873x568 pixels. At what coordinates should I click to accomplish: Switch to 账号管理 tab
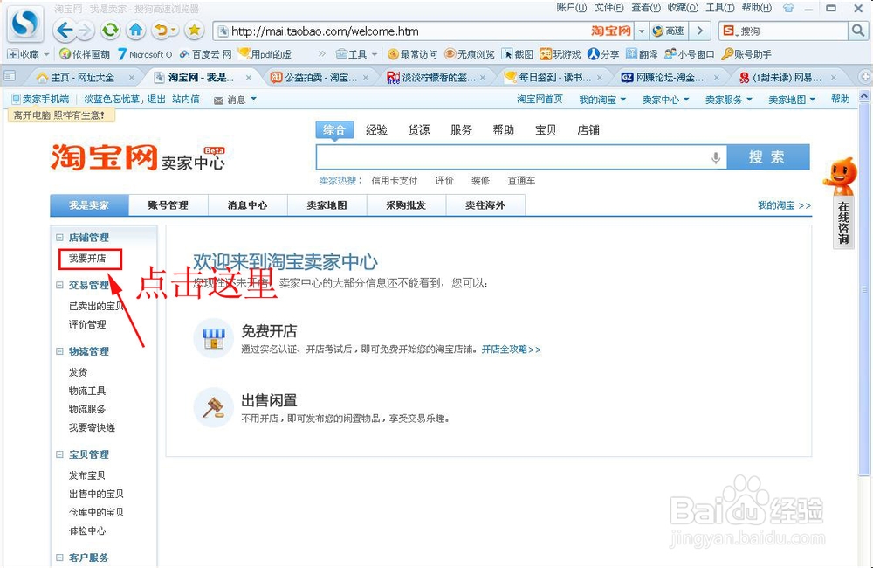(168, 205)
